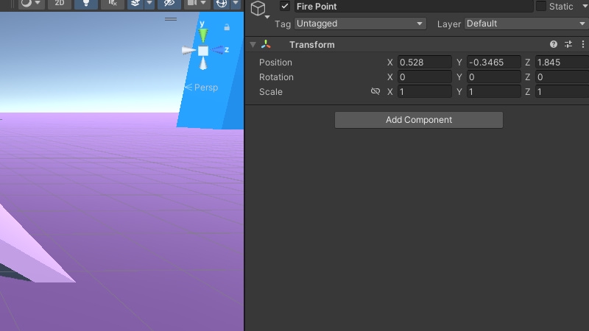This screenshot has width=589, height=331.
Task: Click the Transform component axes icon
Action: click(266, 45)
